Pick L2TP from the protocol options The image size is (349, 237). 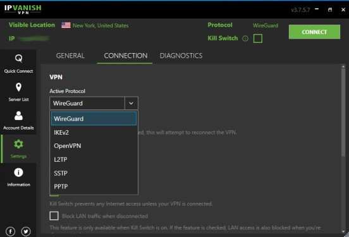pyautogui.click(x=94, y=159)
